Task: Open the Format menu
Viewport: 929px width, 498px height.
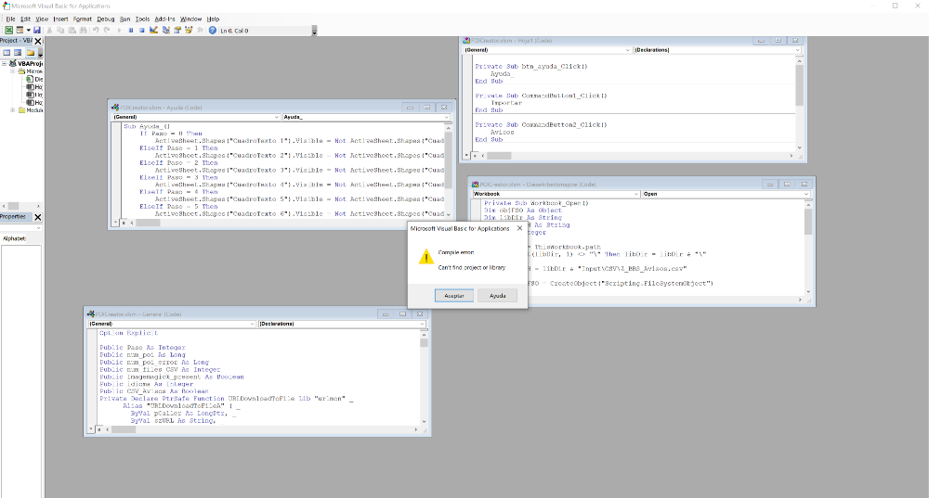Action: pyautogui.click(x=83, y=19)
